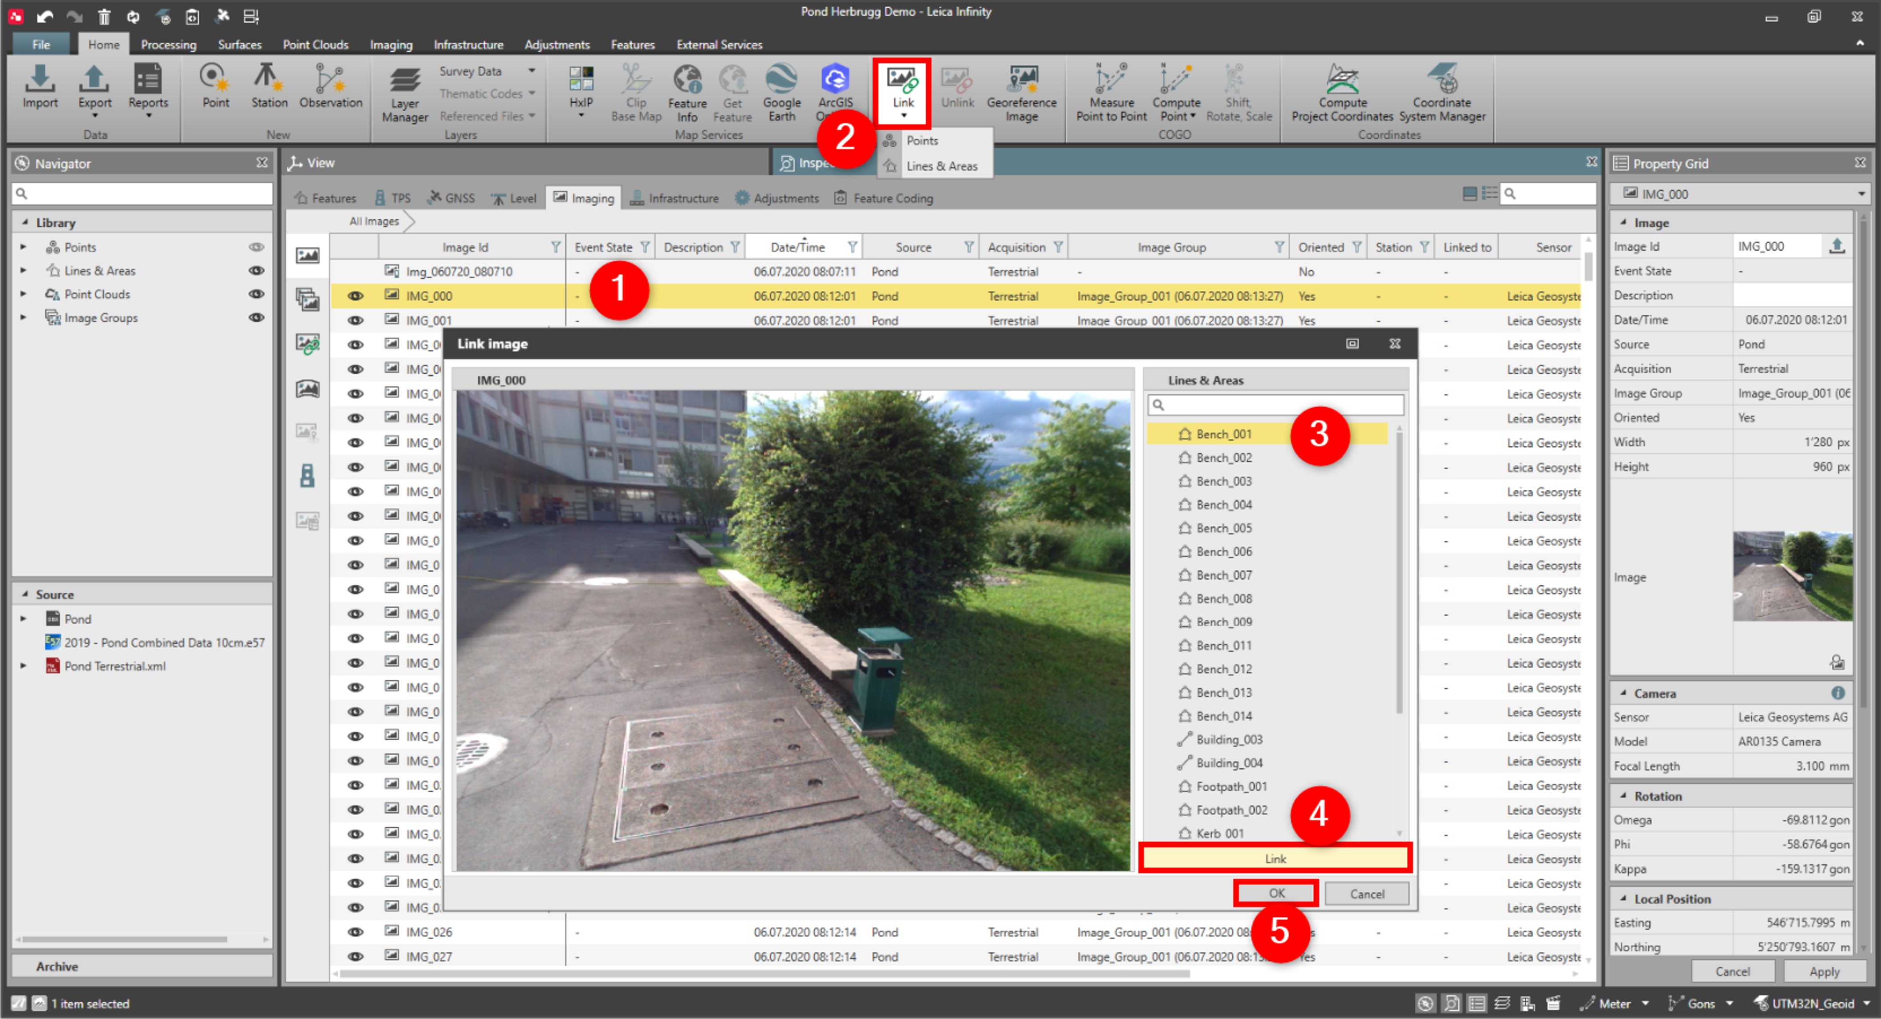Click the undo icon in title bar
Screen dimensions: 1881x1019
tap(45, 16)
